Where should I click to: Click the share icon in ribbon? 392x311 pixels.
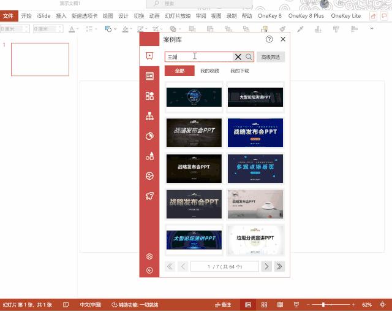373,16
